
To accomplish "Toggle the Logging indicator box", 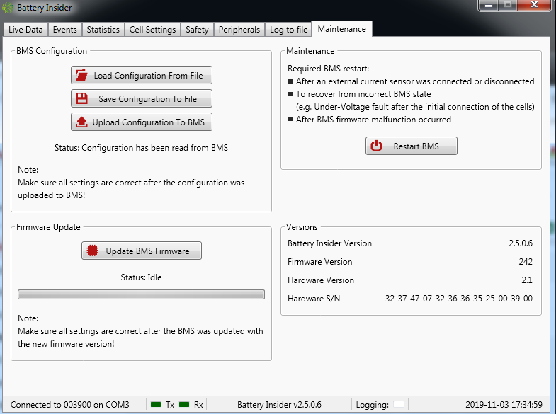I will (399, 405).
